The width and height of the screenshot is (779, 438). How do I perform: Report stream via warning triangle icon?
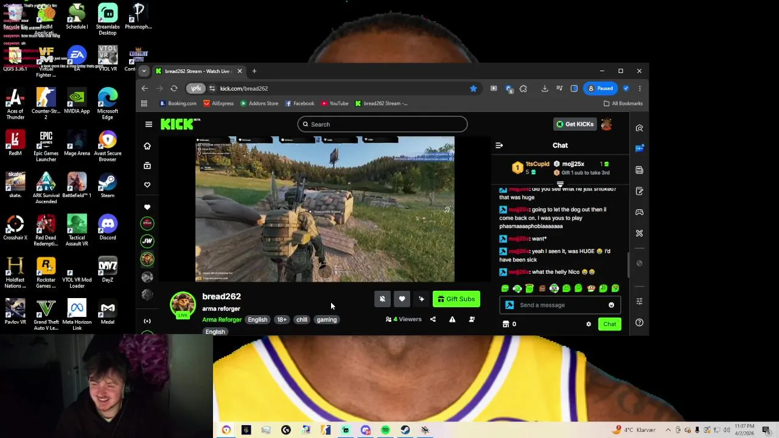[x=452, y=319]
